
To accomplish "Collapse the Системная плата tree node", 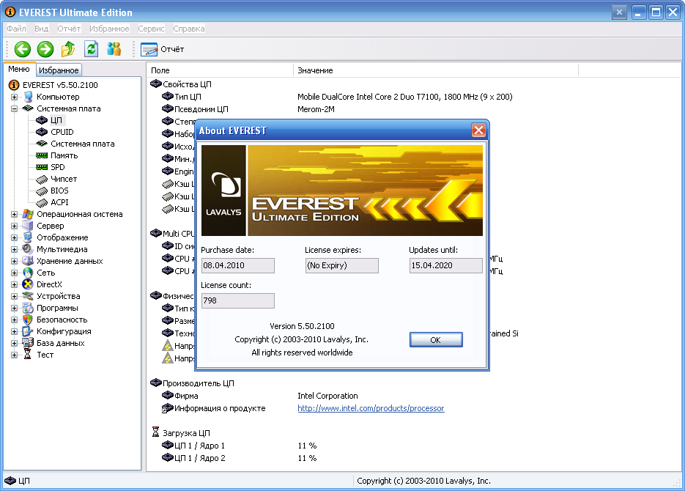I will point(14,108).
